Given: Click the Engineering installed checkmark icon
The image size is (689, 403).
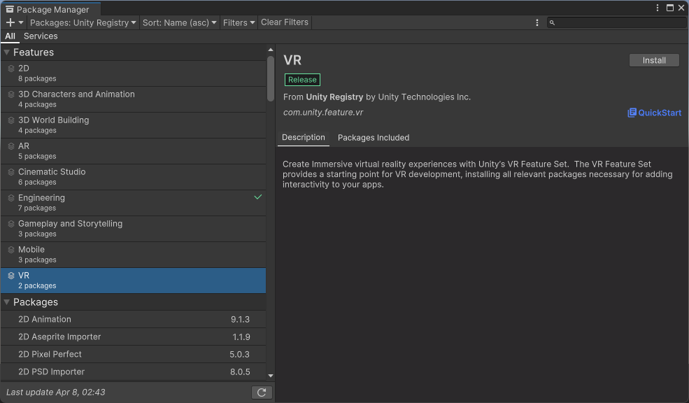Looking at the screenshot, I should [x=258, y=197].
